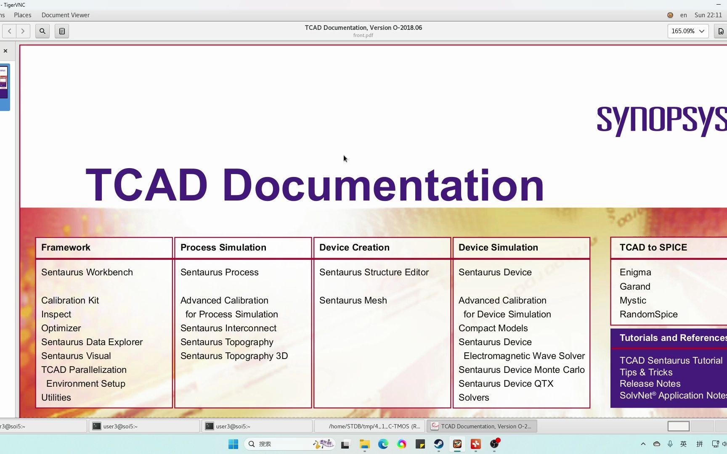Viewport: 727px width, 454px height.
Task: Open the Solvers manual link
Action: click(x=474, y=398)
